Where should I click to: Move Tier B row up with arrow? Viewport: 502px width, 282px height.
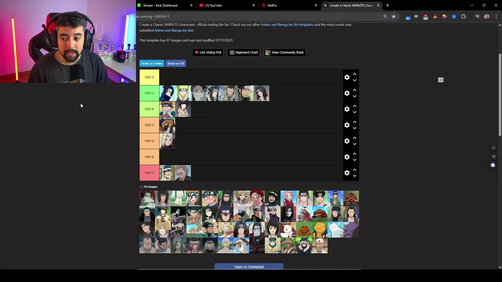tap(355, 106)
